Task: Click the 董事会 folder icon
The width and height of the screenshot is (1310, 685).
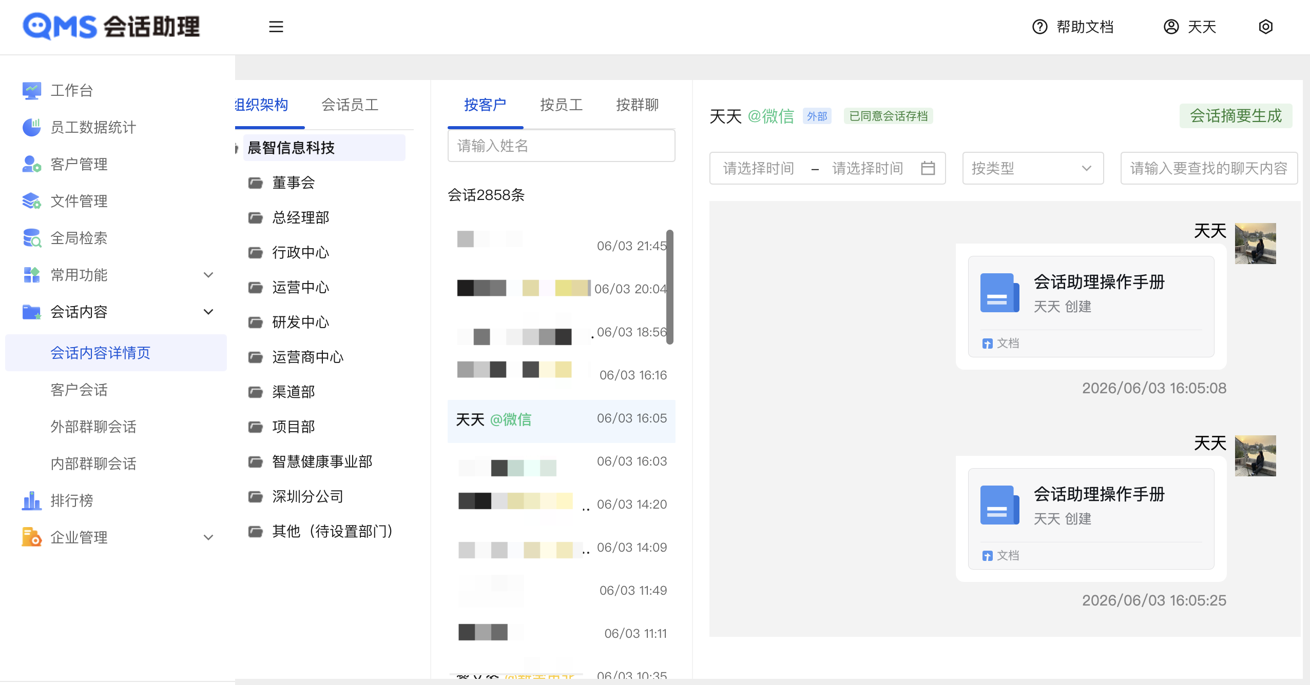Action: coord(256,183)
